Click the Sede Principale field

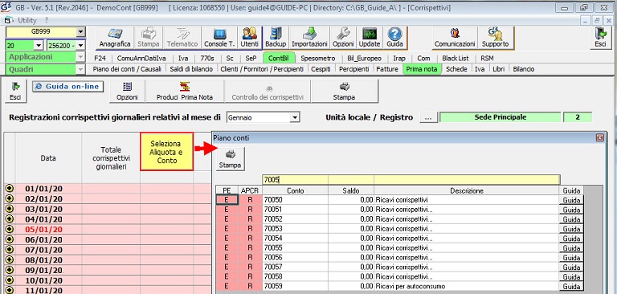pos(501,117)
